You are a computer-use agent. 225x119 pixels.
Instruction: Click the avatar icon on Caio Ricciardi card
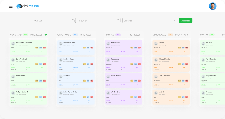pyautogui.click(x=13, y=60)
